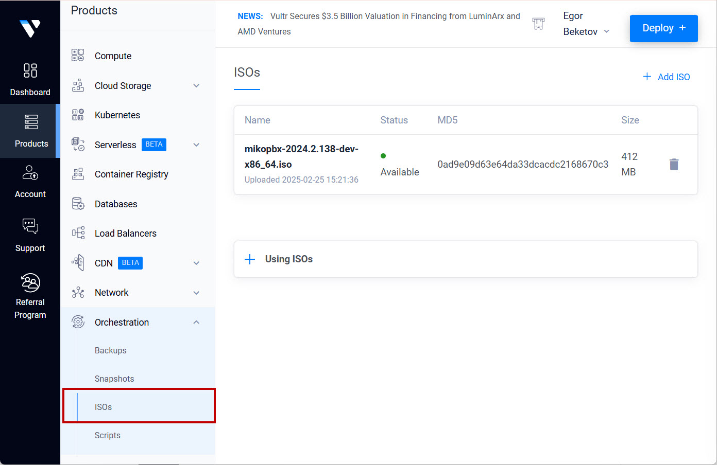The height and width of the screenshot is (465, 717).
Task: Select Snapshots under Orchestration
Action: coord(114,379)
